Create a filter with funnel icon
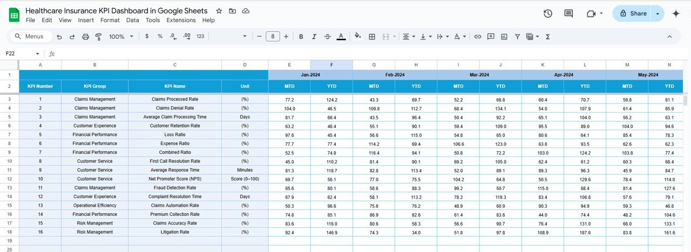The width and height of the screenshot is (691, 252). click(x=517, y=37)
